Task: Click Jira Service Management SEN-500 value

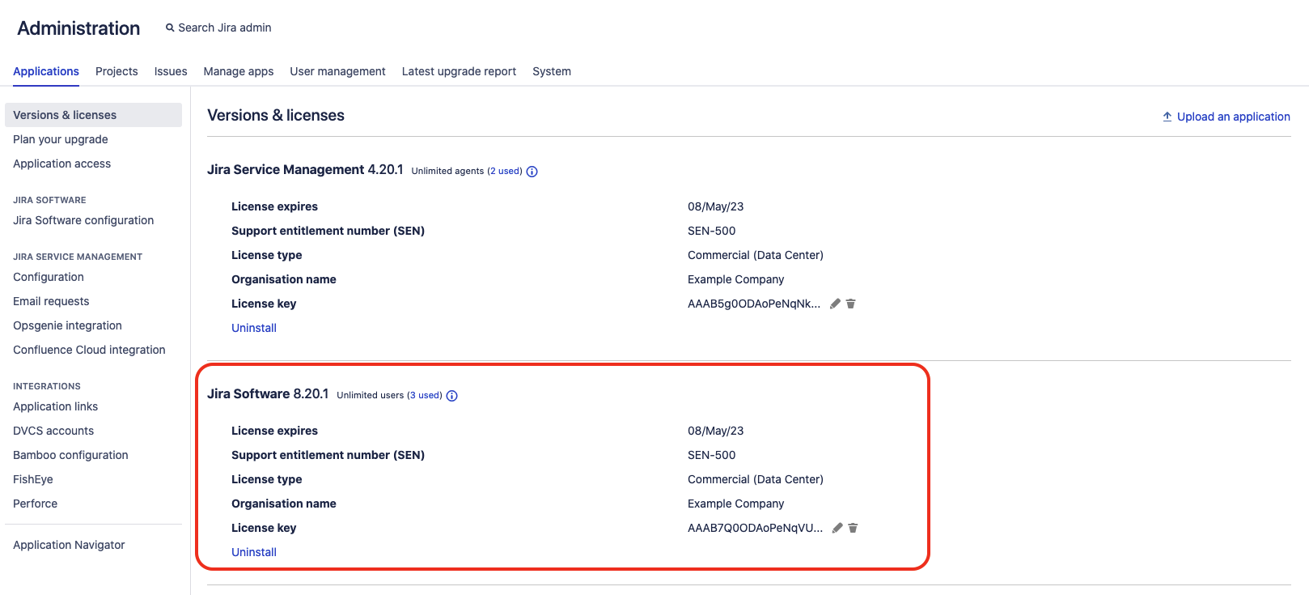Action: pos(712,231)
